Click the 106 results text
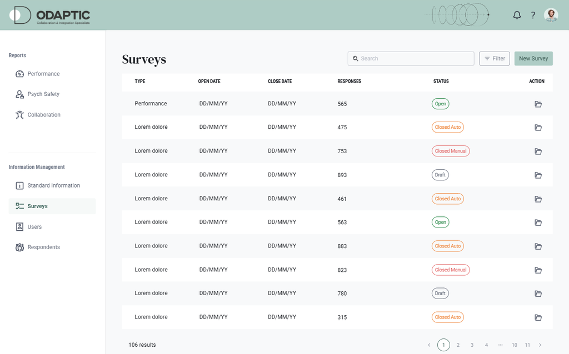Viewport: 569px width, 354px height. (142, 345)
